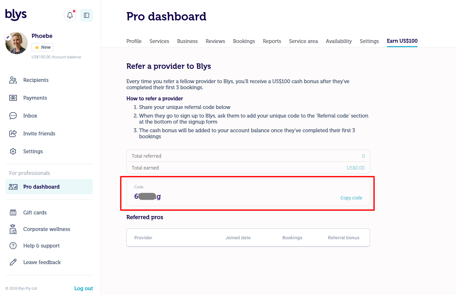Open Corporate wellness label
Image resolution: width=456 pixels, height=295 pixels.
(x=47, y=229)
